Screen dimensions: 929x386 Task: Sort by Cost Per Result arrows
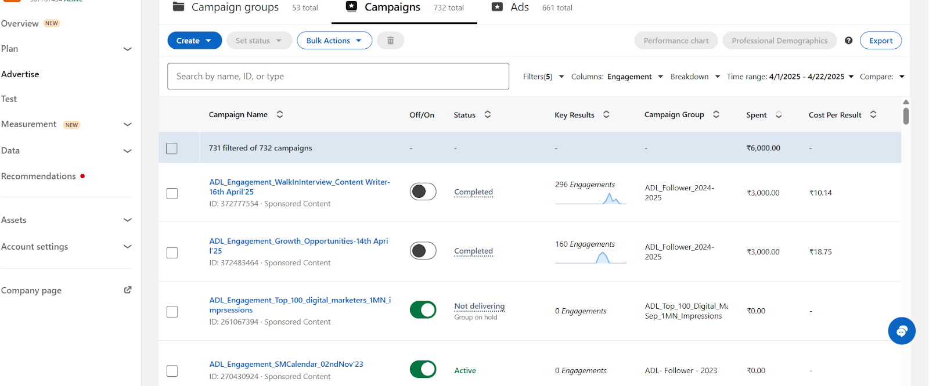tap(873, 114)
